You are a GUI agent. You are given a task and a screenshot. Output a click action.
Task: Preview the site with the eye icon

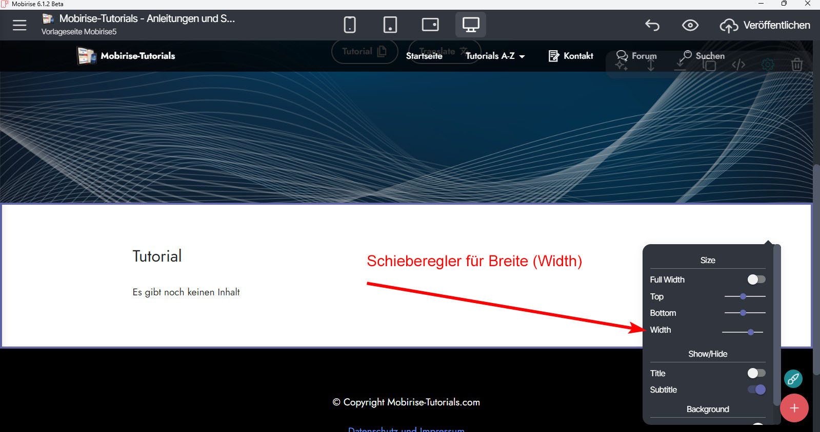[x=690, y=25]
